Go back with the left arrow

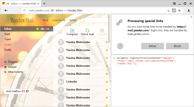(6, 10)
